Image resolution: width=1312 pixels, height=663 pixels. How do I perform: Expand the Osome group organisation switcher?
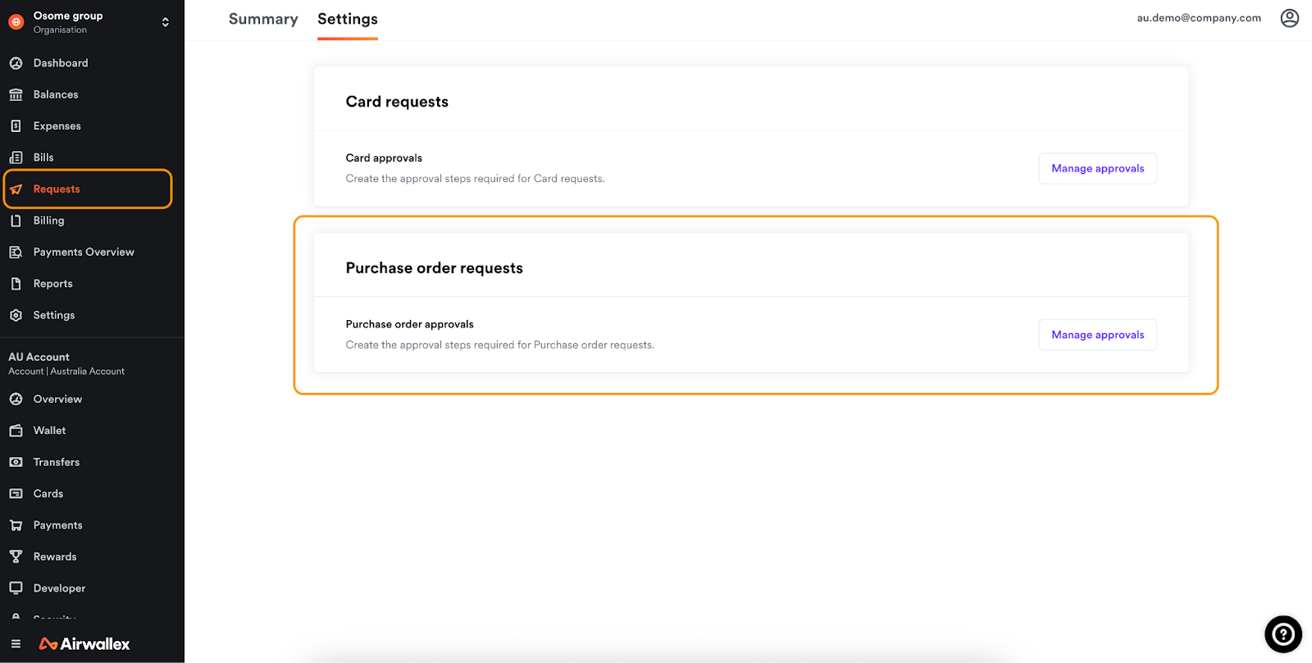166,22
